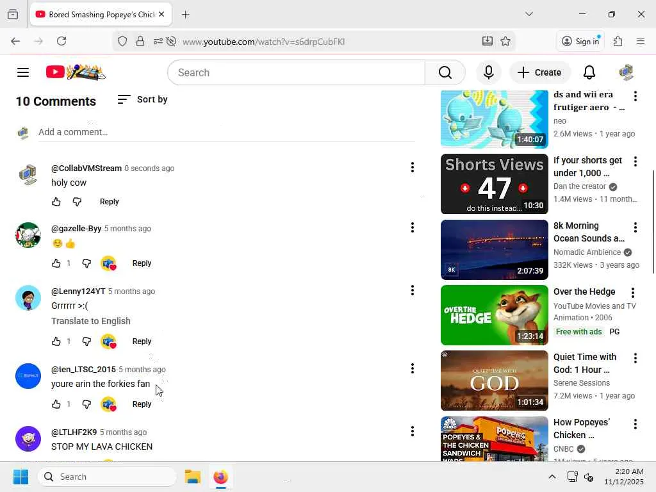656x492 pixels.
Task: Open Firefox application hamburger menu
Action: tap(640, 41)
